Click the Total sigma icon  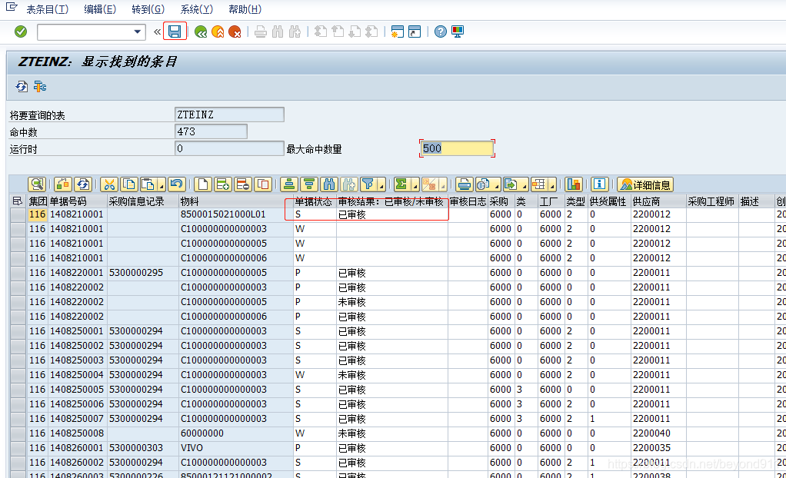tap(401, 184)
